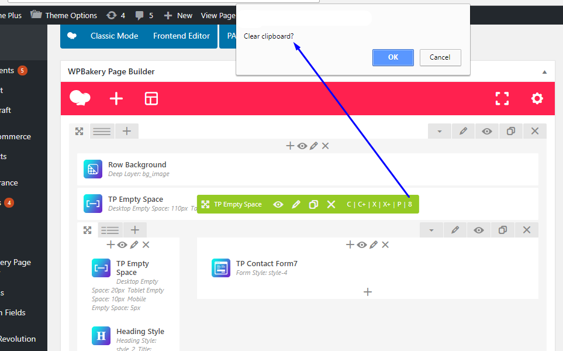The image size is (563, 351).
Task: Delete the first row
Action: [534, 131]
